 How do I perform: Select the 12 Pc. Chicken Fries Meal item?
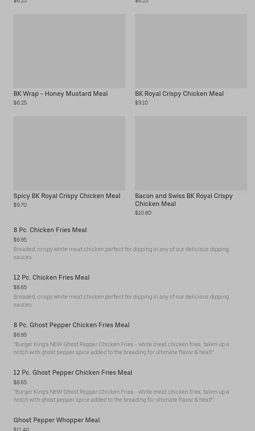point(51,278)
